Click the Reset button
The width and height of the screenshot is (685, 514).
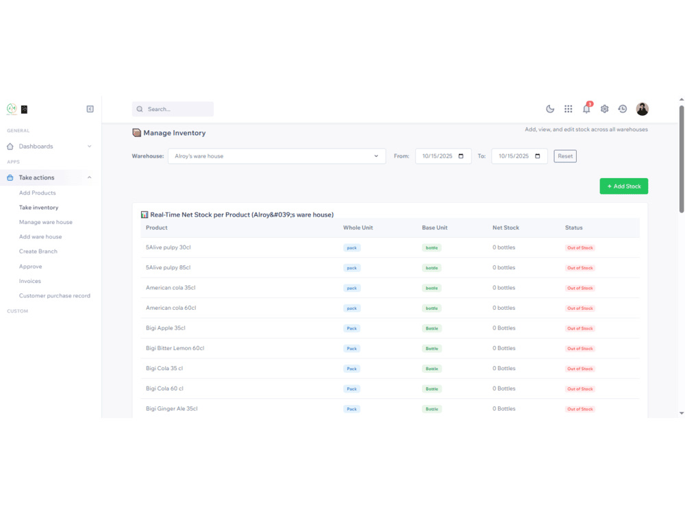(x=565, y=156)
